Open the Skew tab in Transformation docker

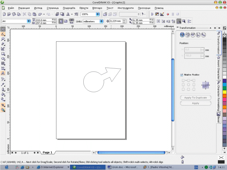[x=204, y=35]
